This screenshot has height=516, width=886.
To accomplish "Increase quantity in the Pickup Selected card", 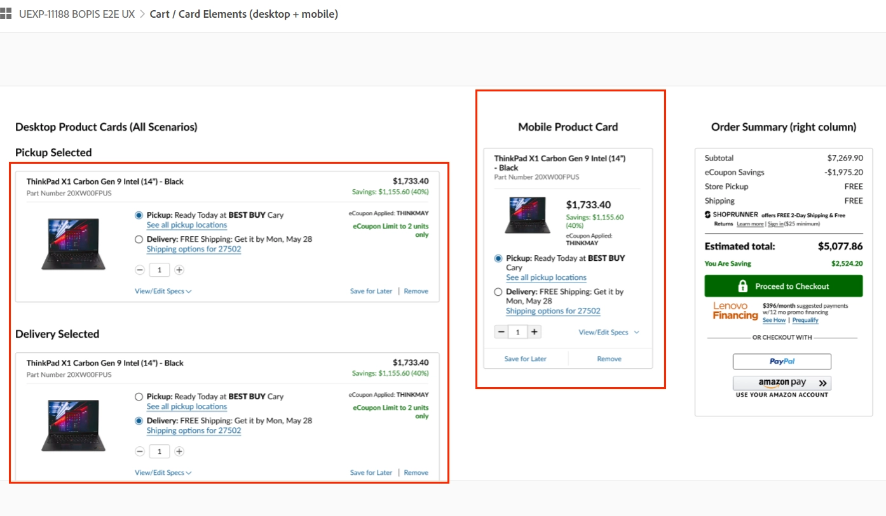I will (x=179, y=270).
